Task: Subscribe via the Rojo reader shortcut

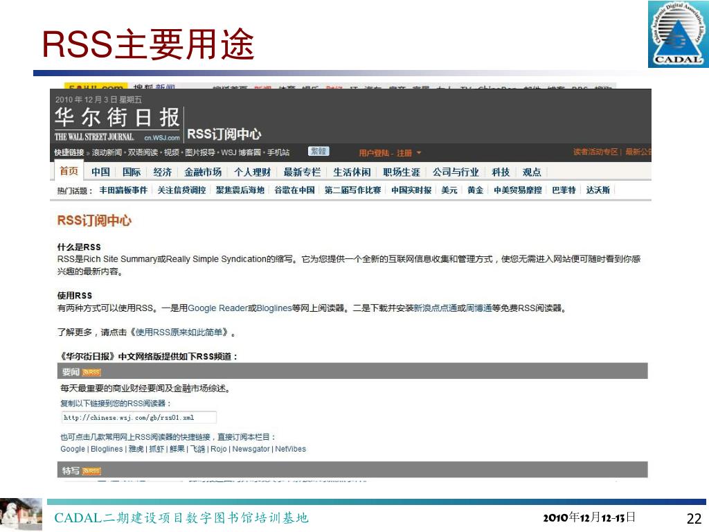Action: coord(218,449)
